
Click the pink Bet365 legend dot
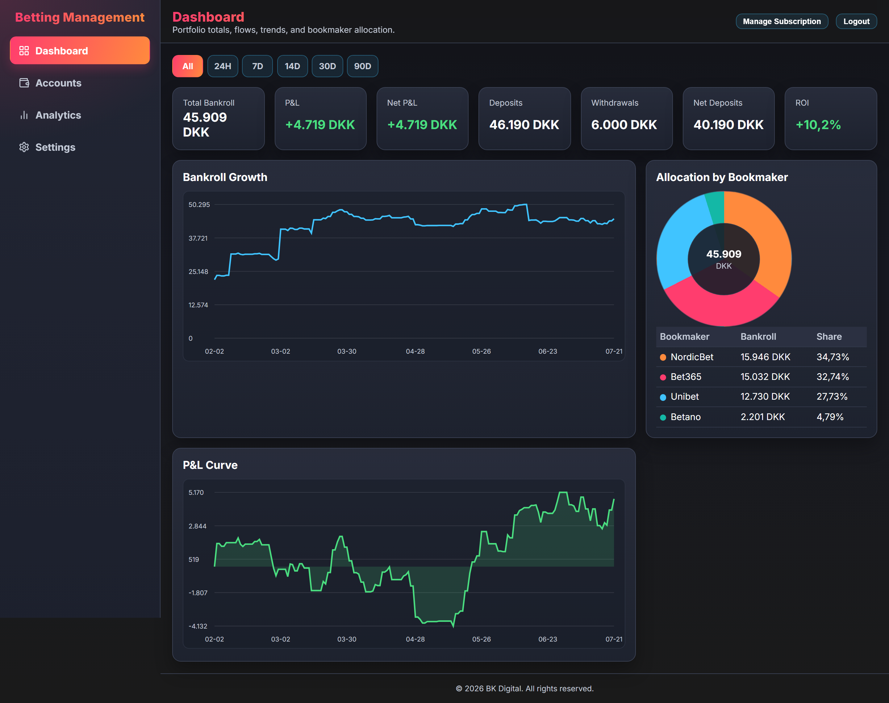click(663, 377)
